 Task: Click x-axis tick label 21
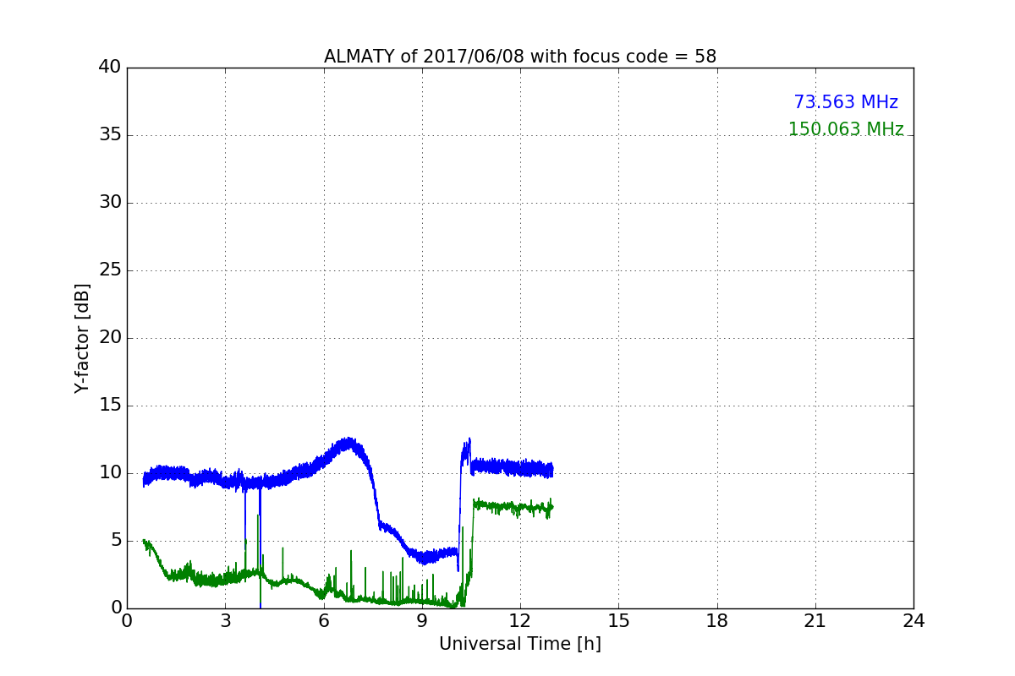tap(815, 620)
